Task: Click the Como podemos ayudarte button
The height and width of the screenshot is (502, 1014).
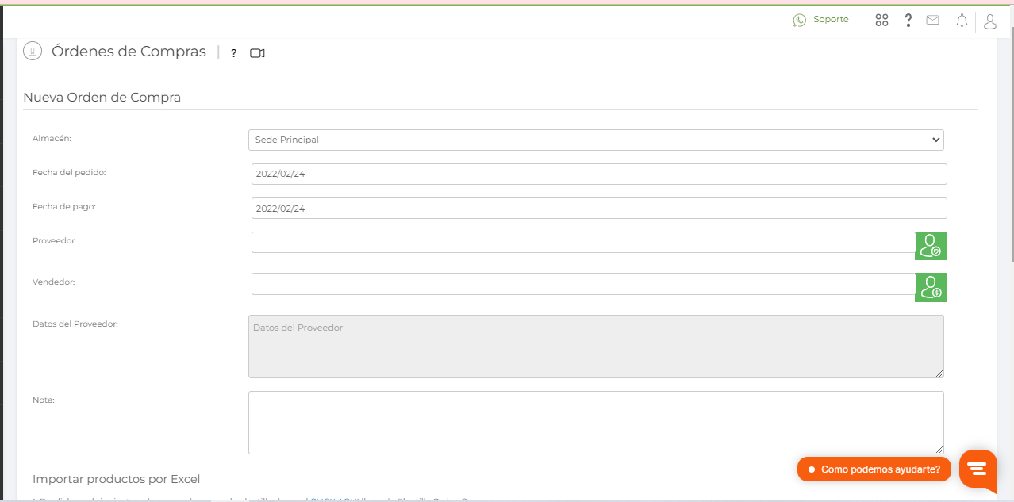Action: point(874,469)
